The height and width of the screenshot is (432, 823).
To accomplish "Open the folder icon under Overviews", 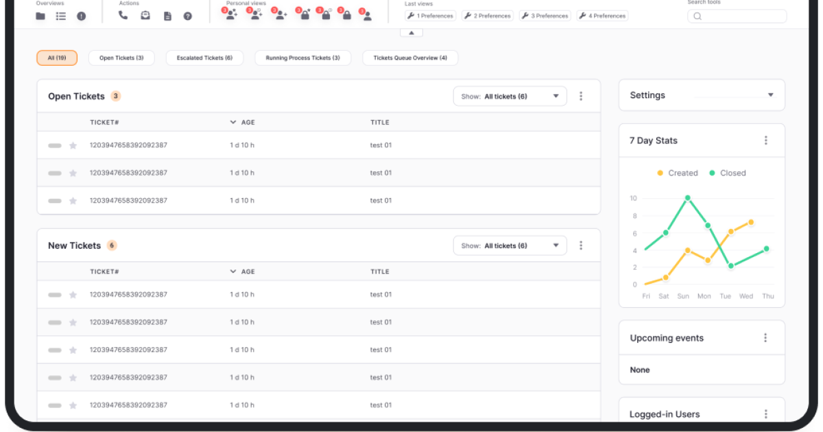I will pos(40,16).
